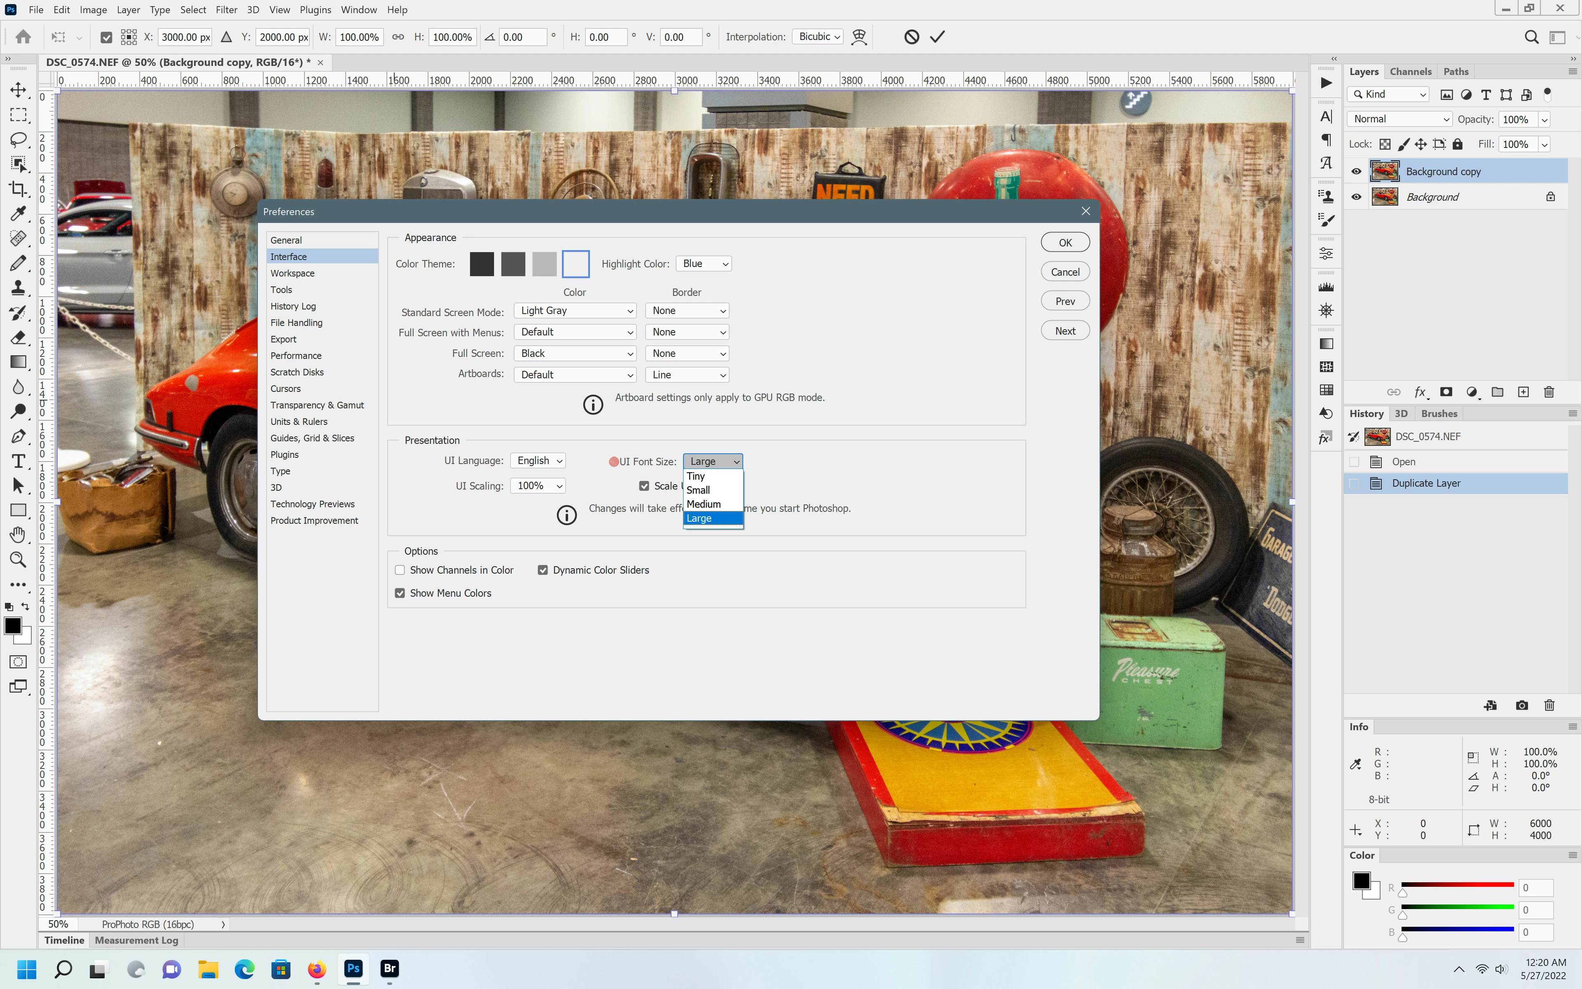The image size is (1582, 989).
Task: Uncheck Dynamic Color Sliders
Action: [x=543, y=570]
